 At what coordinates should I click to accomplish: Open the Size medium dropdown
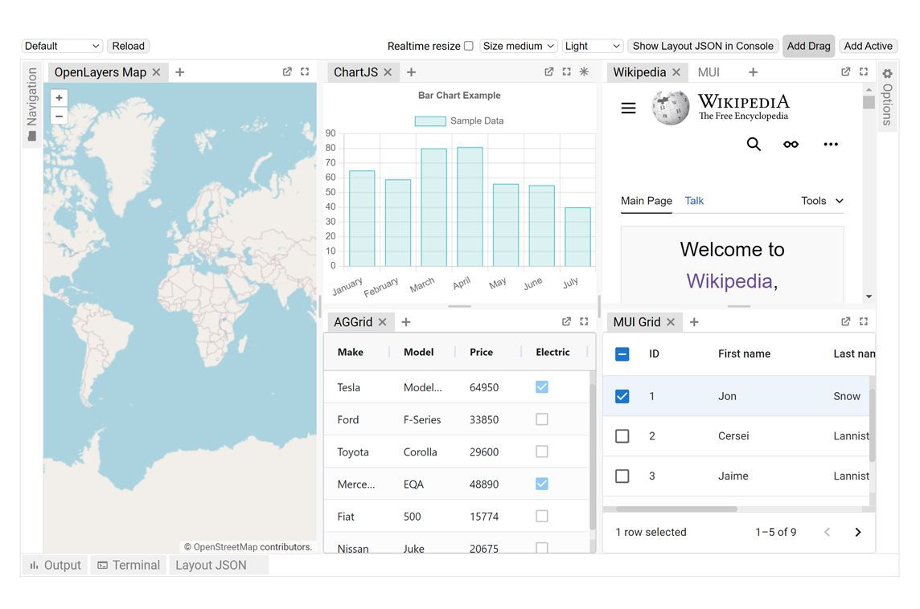[x=519, y=46]
